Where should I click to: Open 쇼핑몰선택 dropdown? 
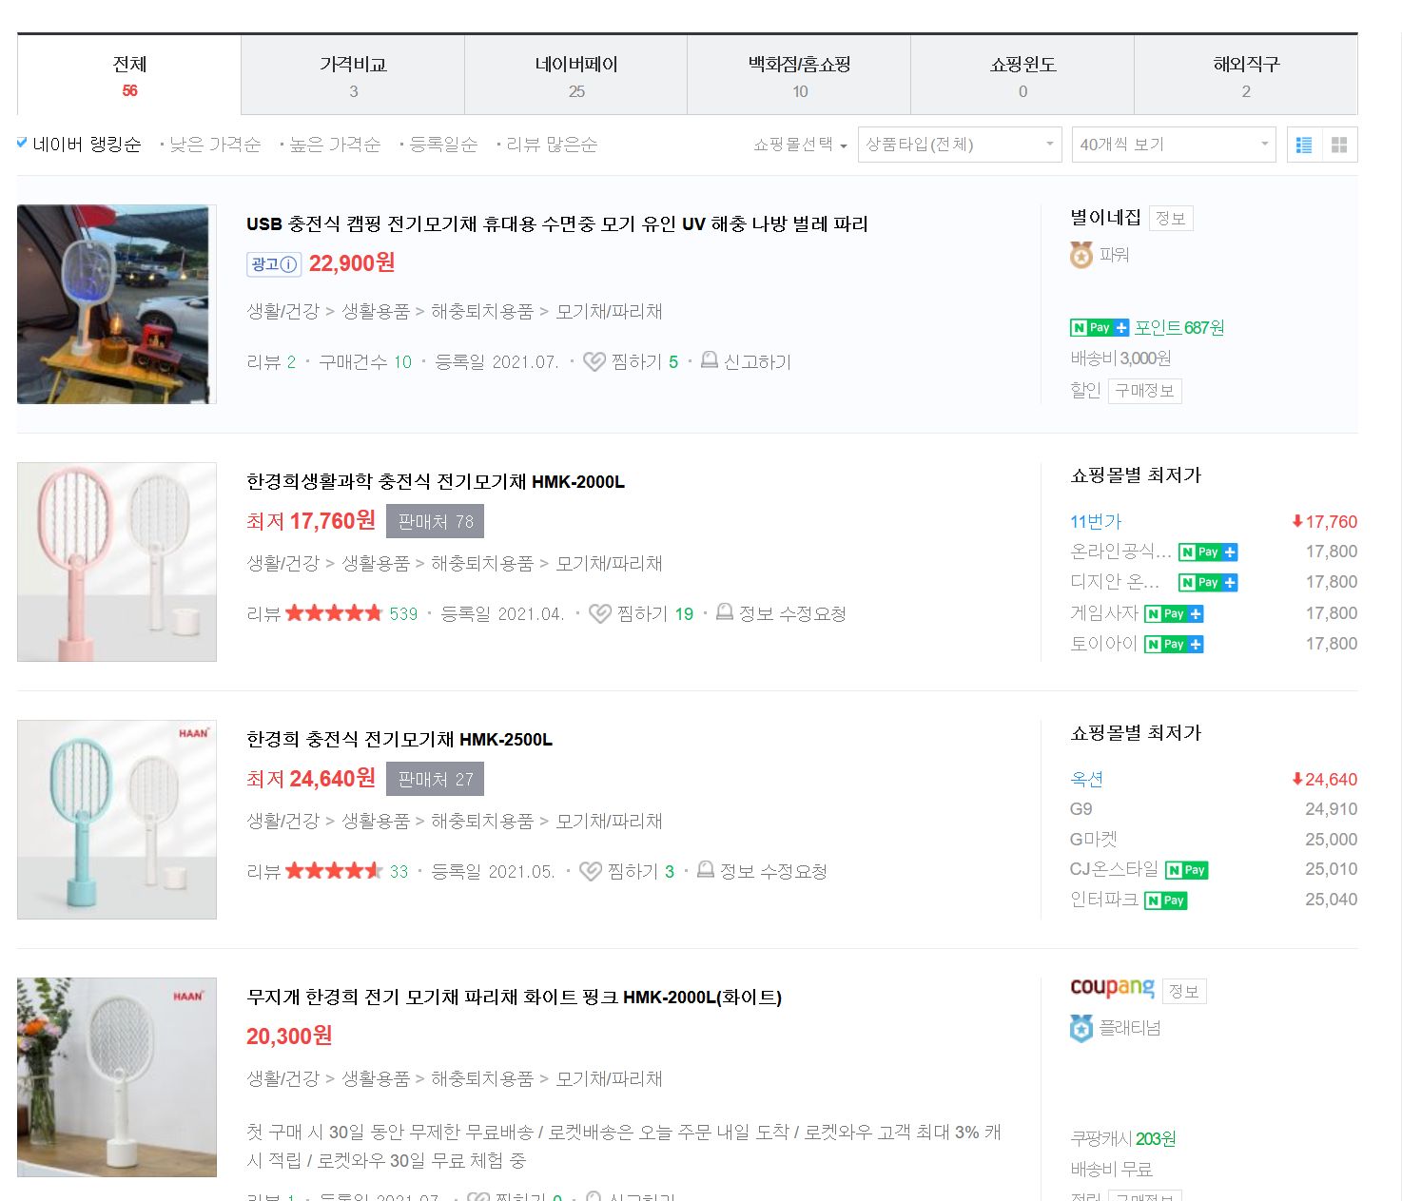click(800, 145)
